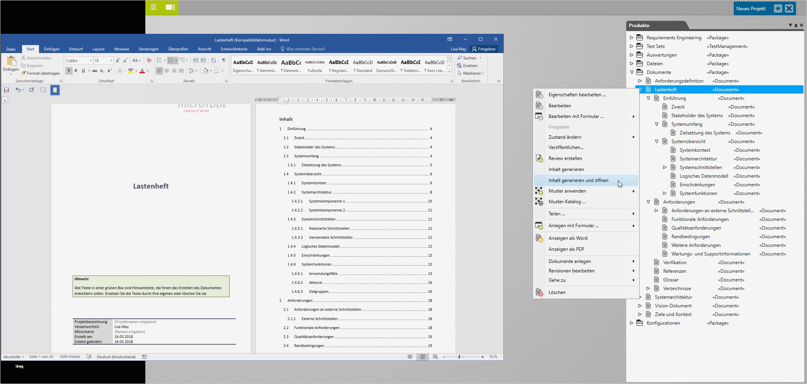Click the increase indent icon

[x=203, y=61]
